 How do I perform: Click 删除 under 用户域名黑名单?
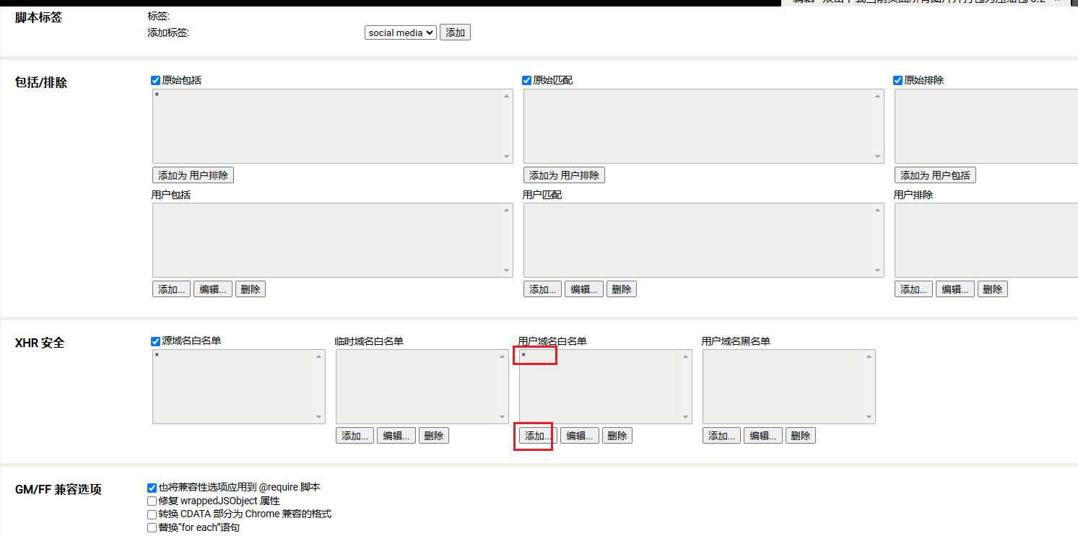coord(801,436)
